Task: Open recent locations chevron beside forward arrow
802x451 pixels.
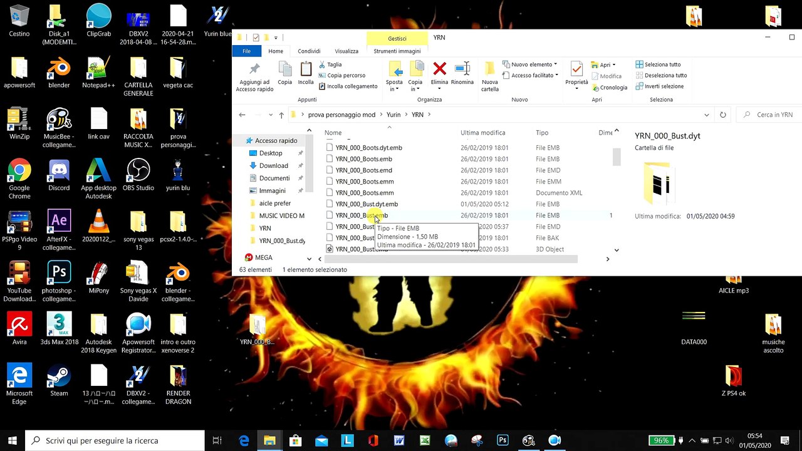Action: click(x=271, y=115)
